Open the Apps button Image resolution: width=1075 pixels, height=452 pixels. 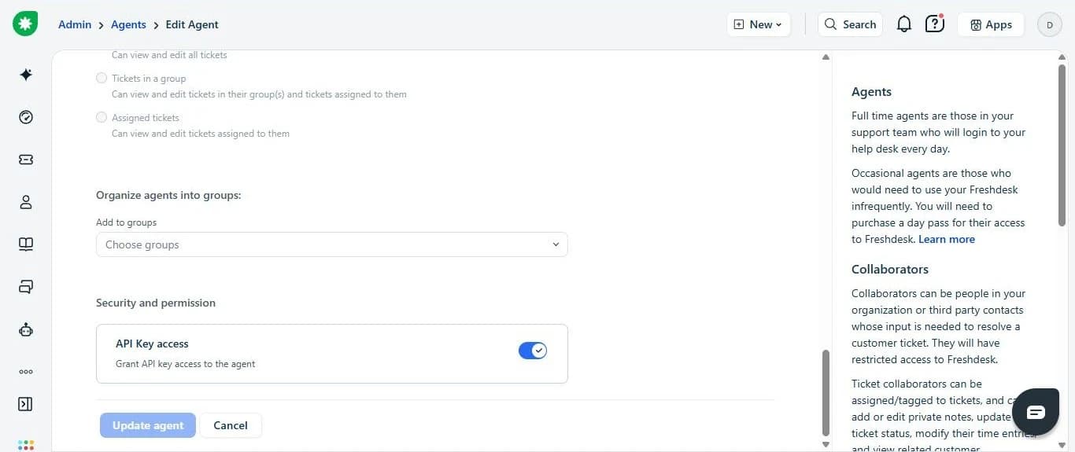pos(991,24)
